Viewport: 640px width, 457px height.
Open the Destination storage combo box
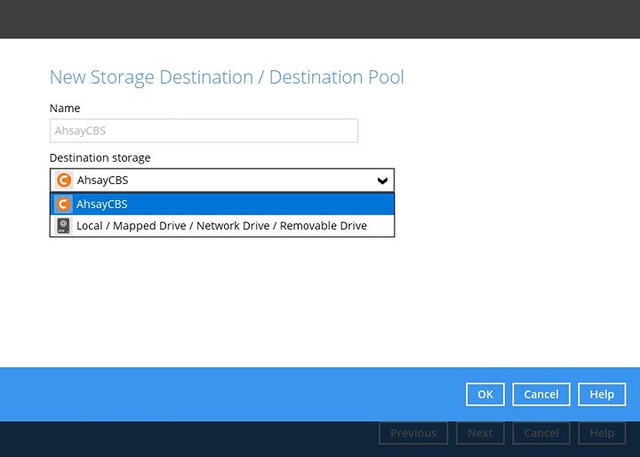point(222,180)
